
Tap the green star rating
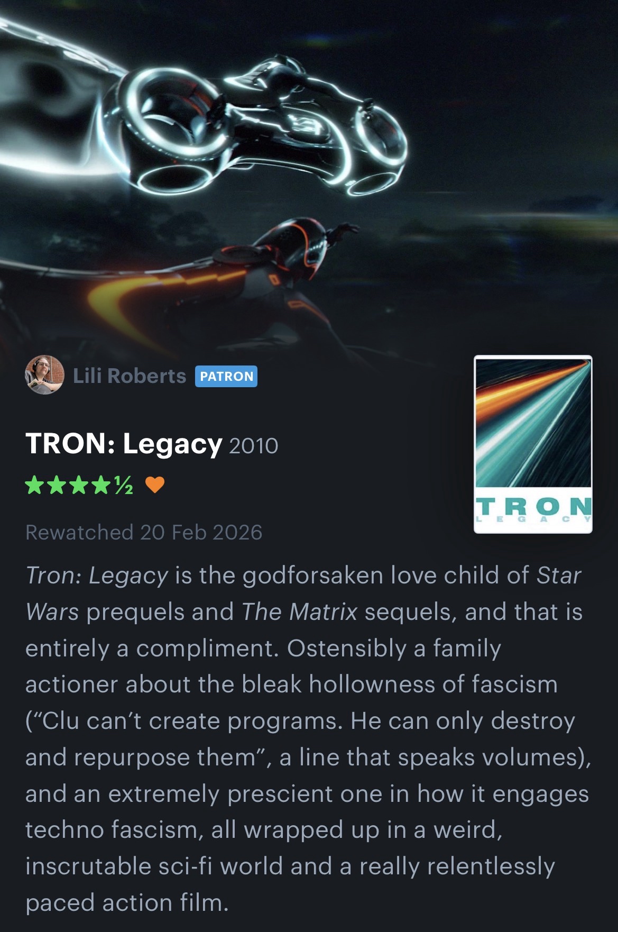[79, 485]
